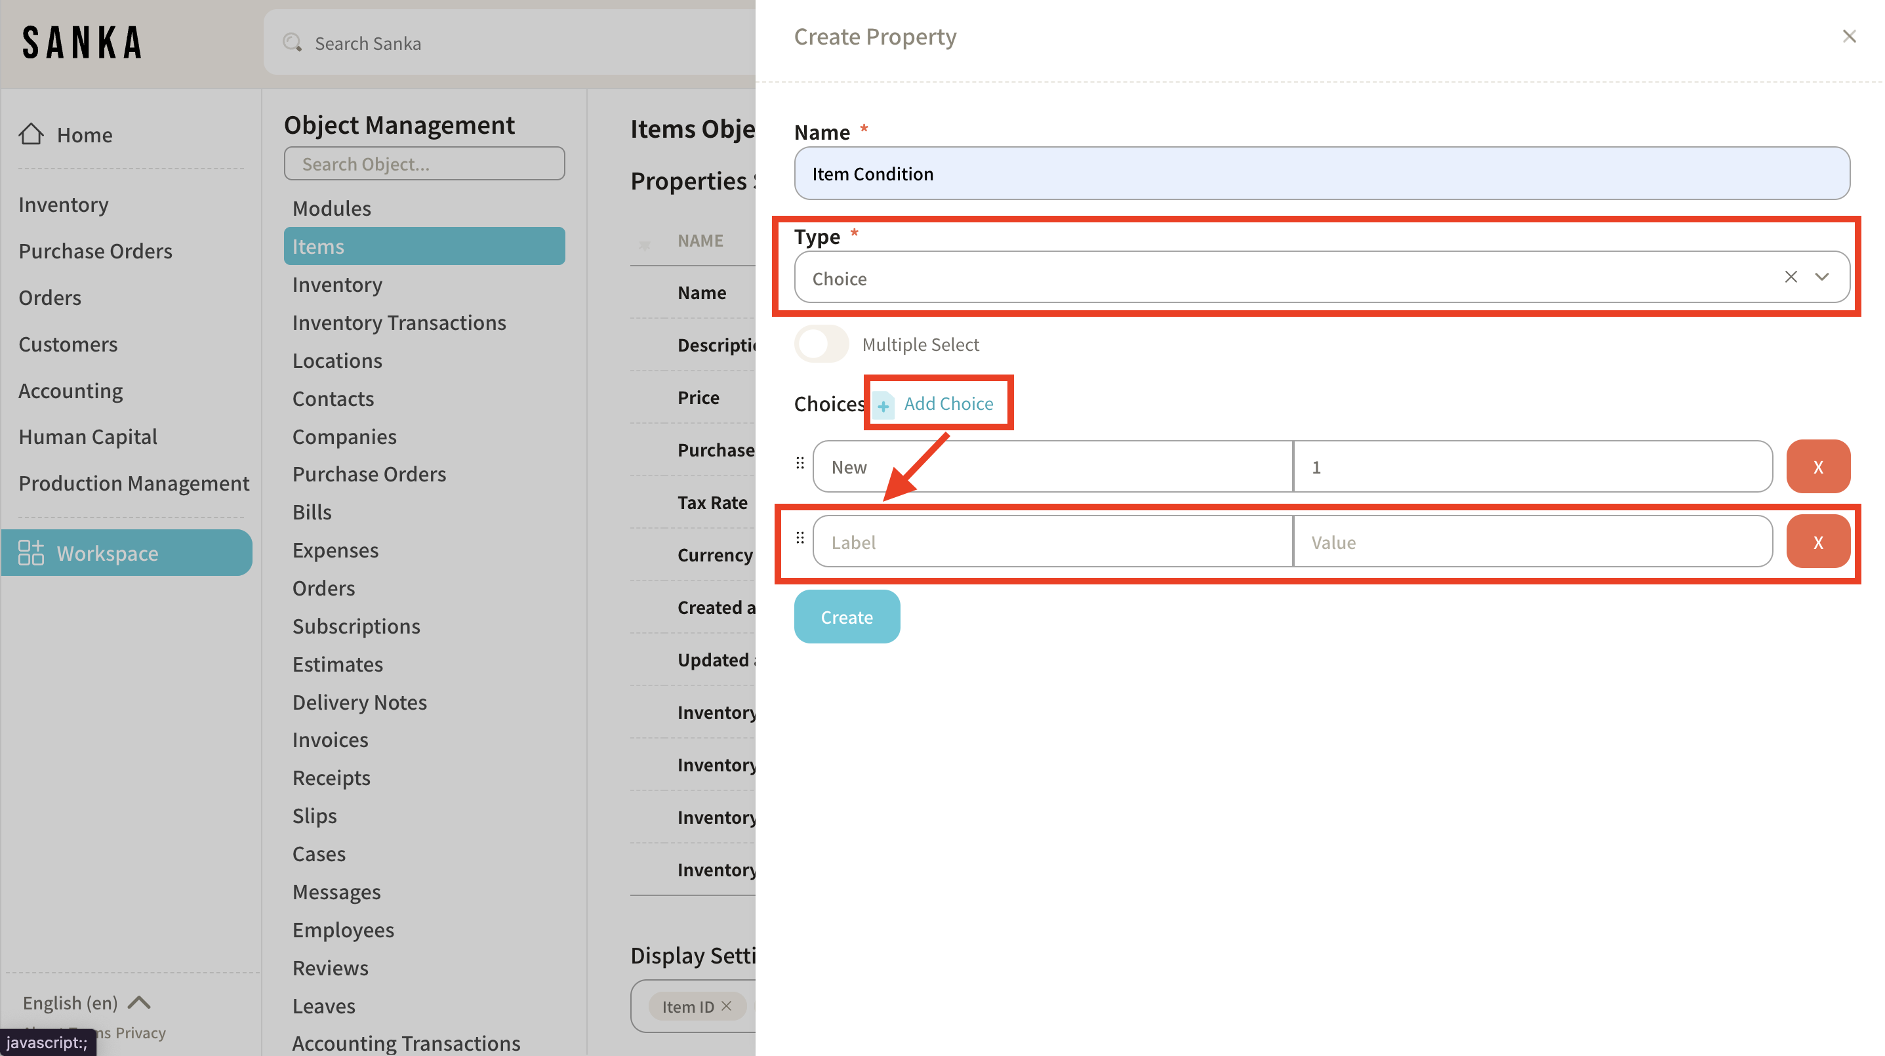Click the search magnifier icon
Screen dimensions: 1885x1056
(x=292, y=43)
